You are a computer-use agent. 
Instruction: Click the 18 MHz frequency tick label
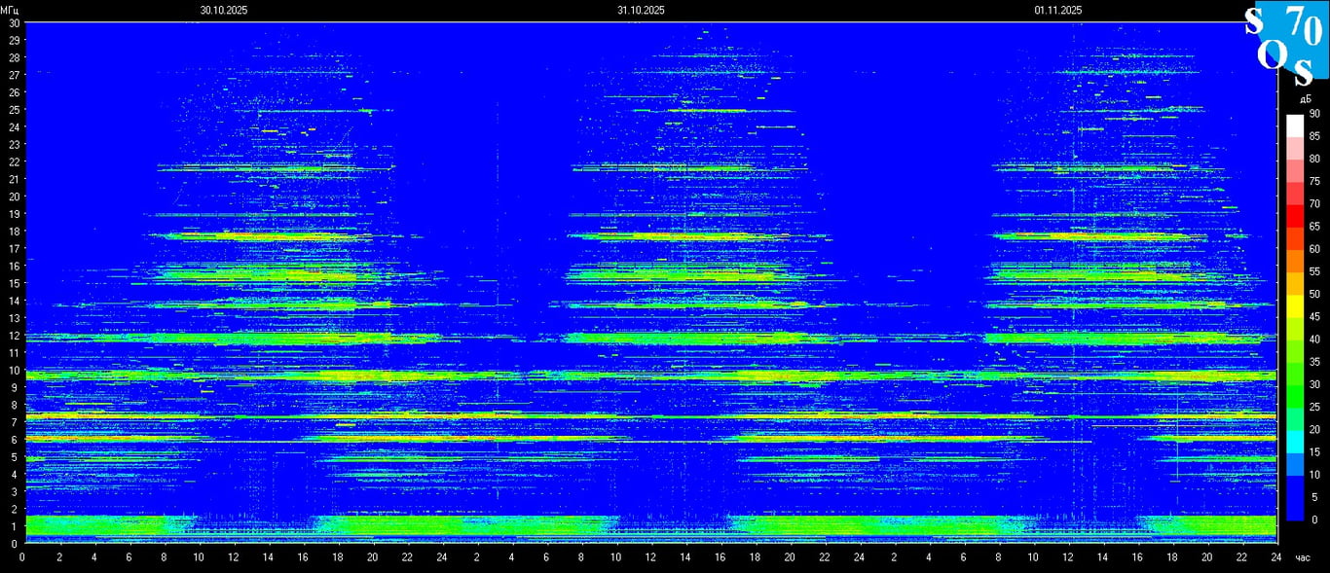point(14,231)
